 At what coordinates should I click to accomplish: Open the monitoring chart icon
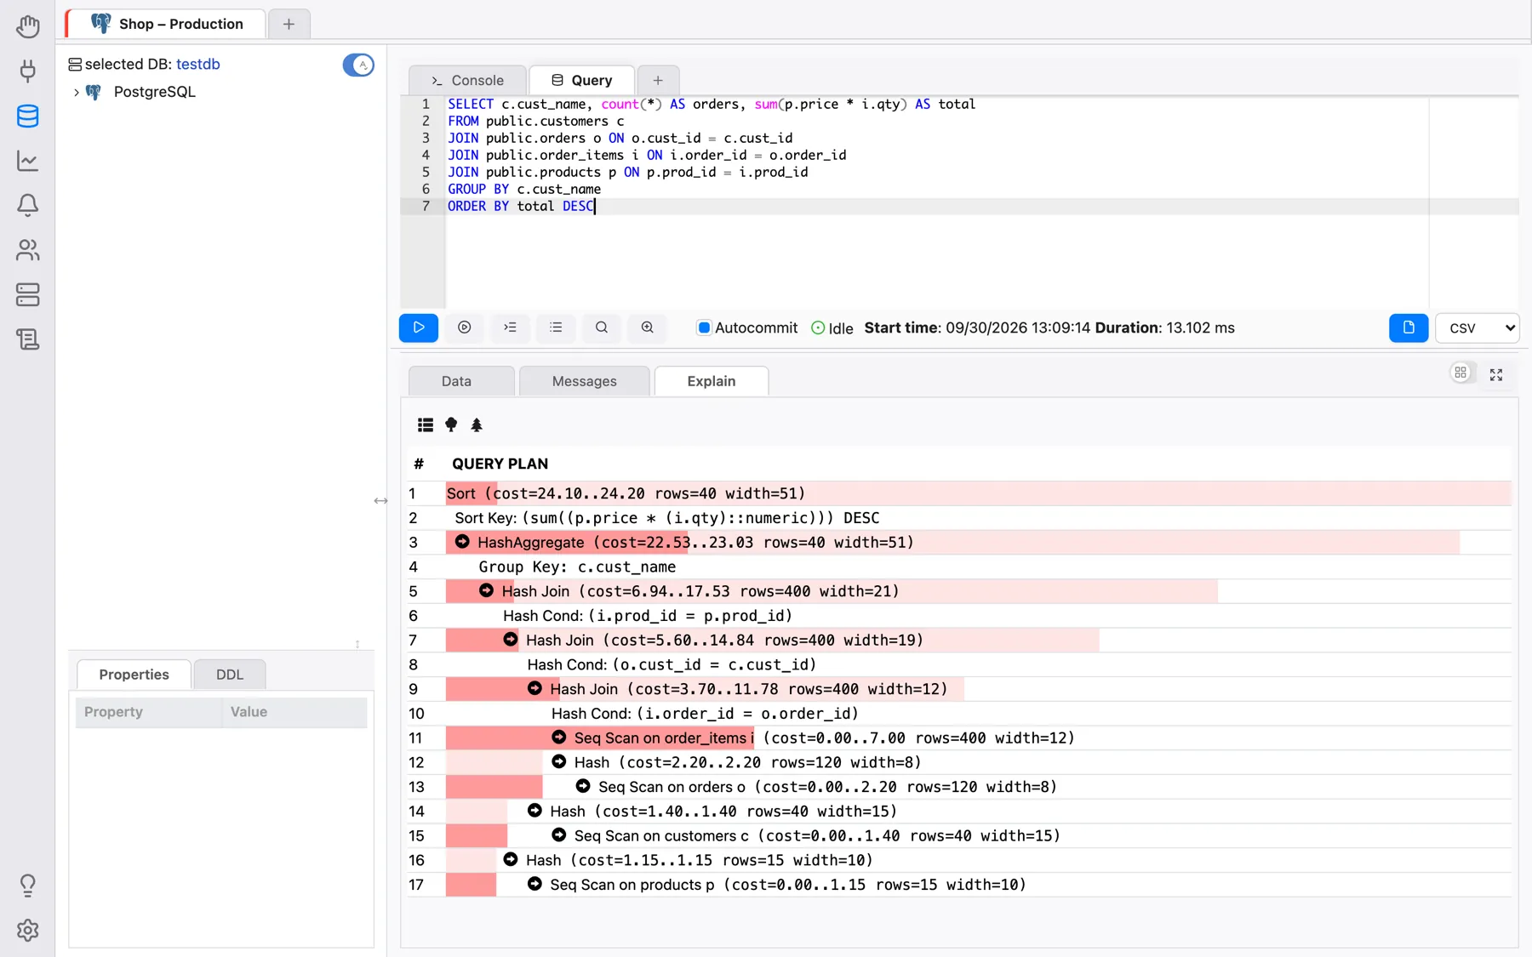pos(27,161)
